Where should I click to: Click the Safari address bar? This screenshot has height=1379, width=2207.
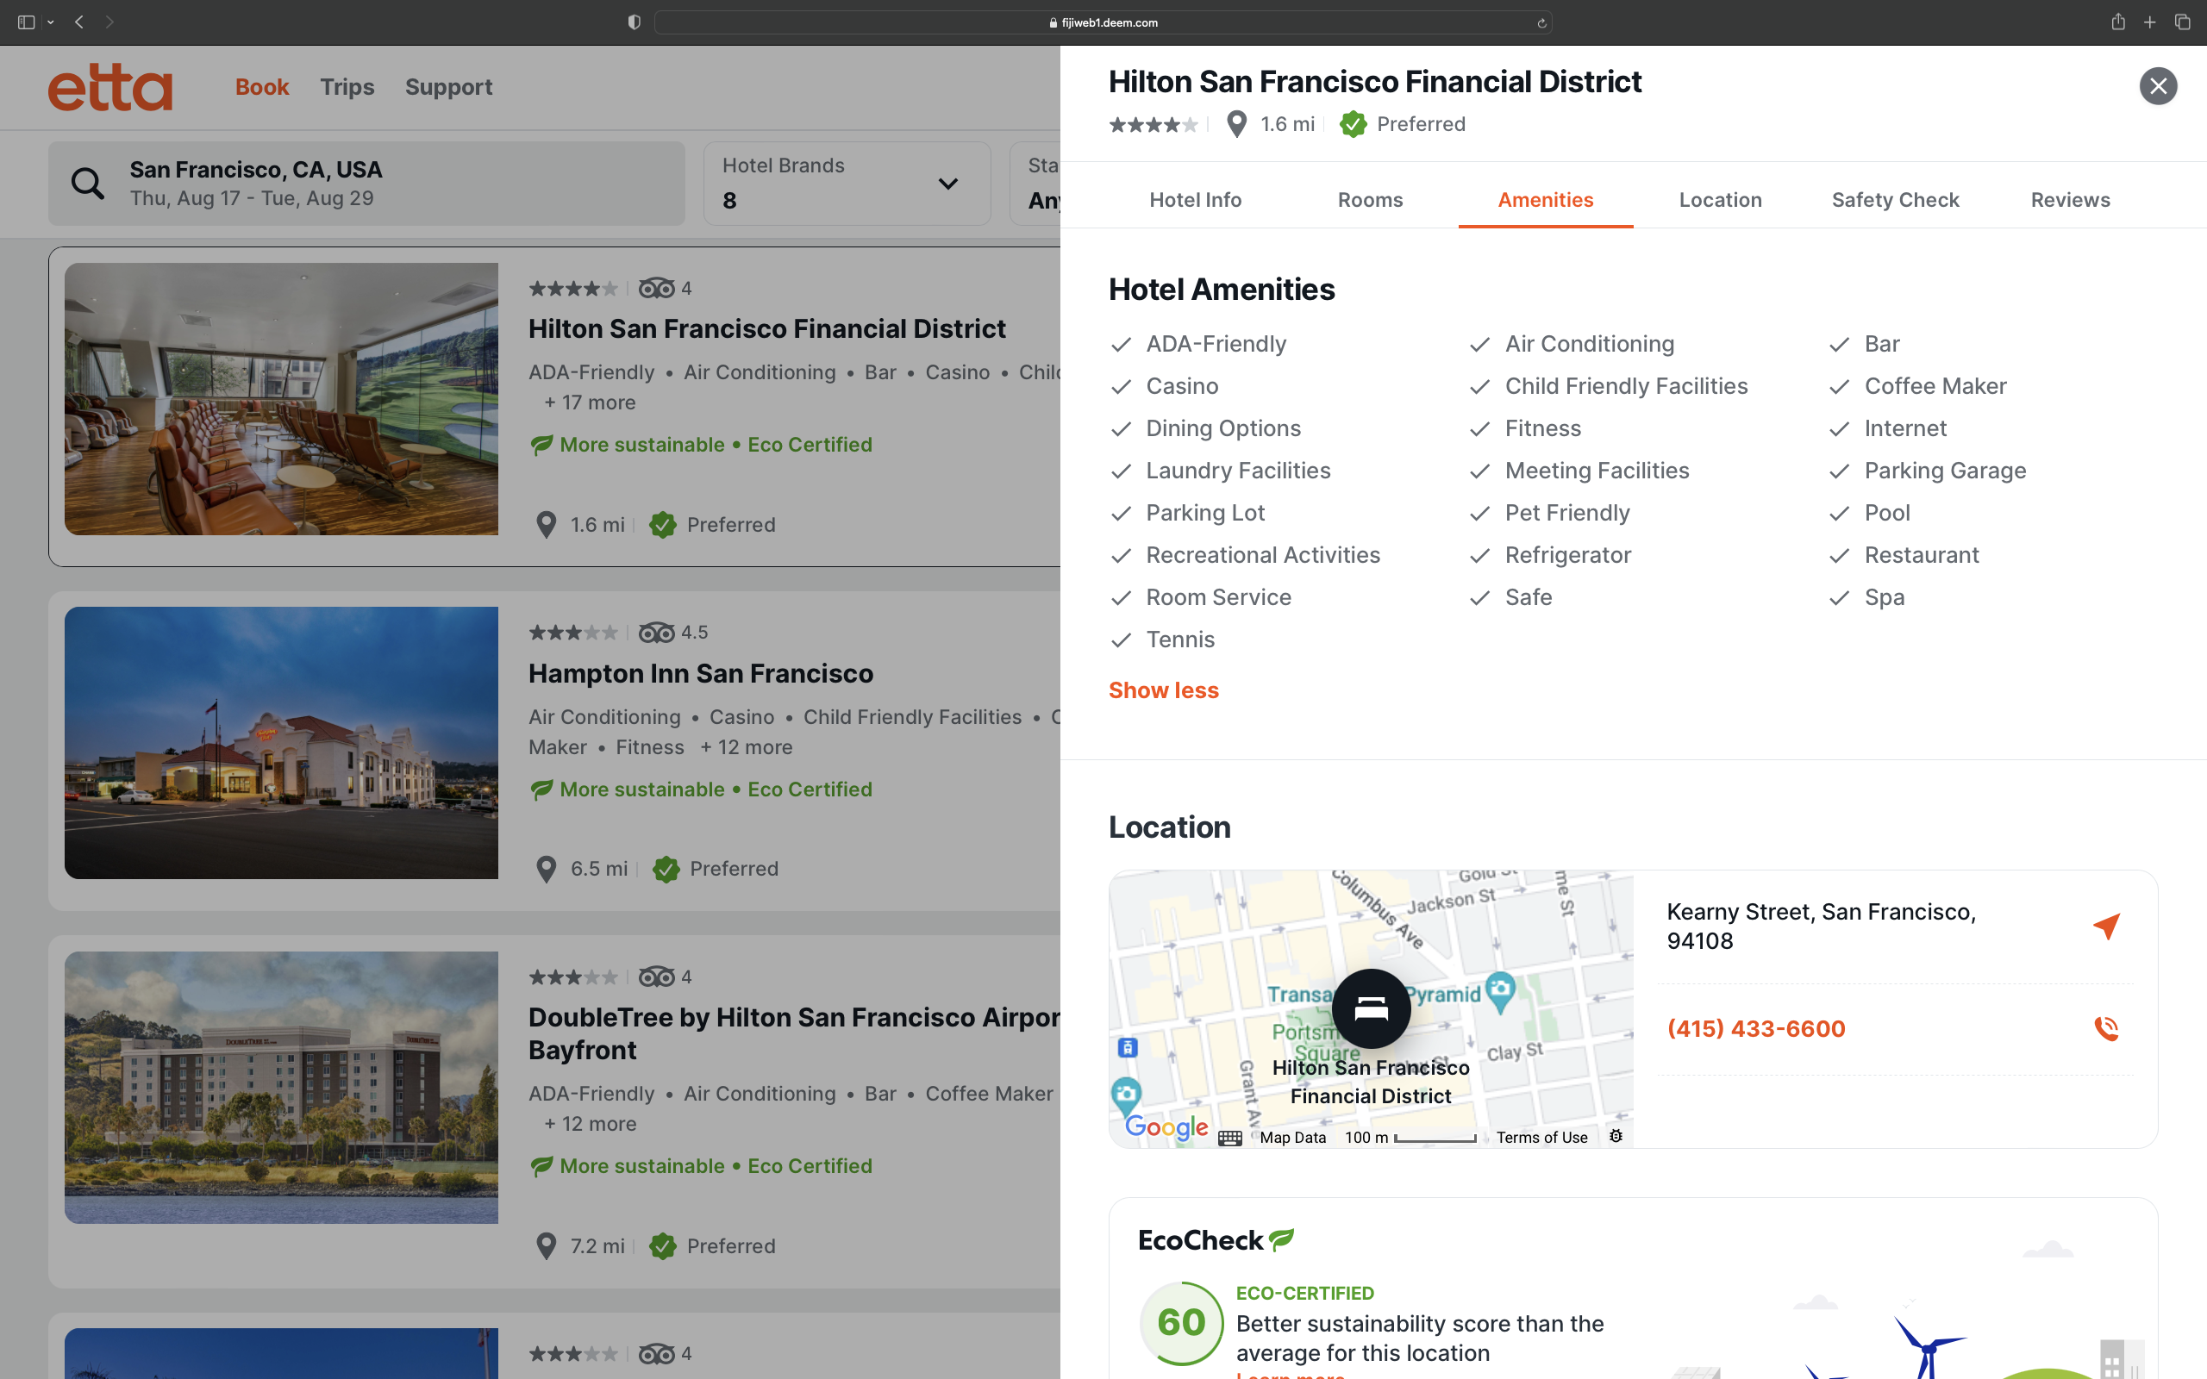coord(1103,22)
